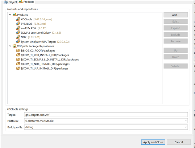Click the COM_TI_PDK_INSTALL_DIR packages folder icon
Screen dimensions: 195x148
click(18, 55)
